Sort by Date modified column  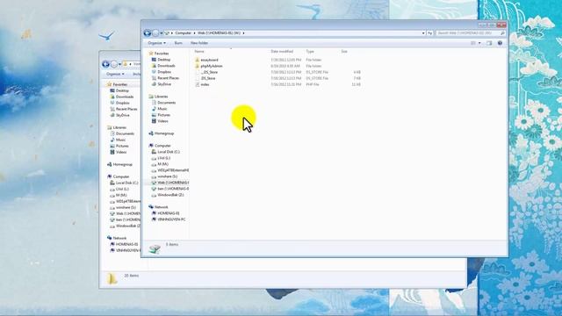coord(282,52)
